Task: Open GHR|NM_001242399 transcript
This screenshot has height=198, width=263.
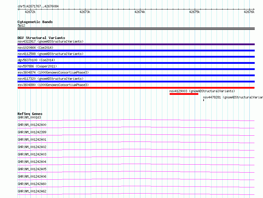Action: (x=32, y=132)
